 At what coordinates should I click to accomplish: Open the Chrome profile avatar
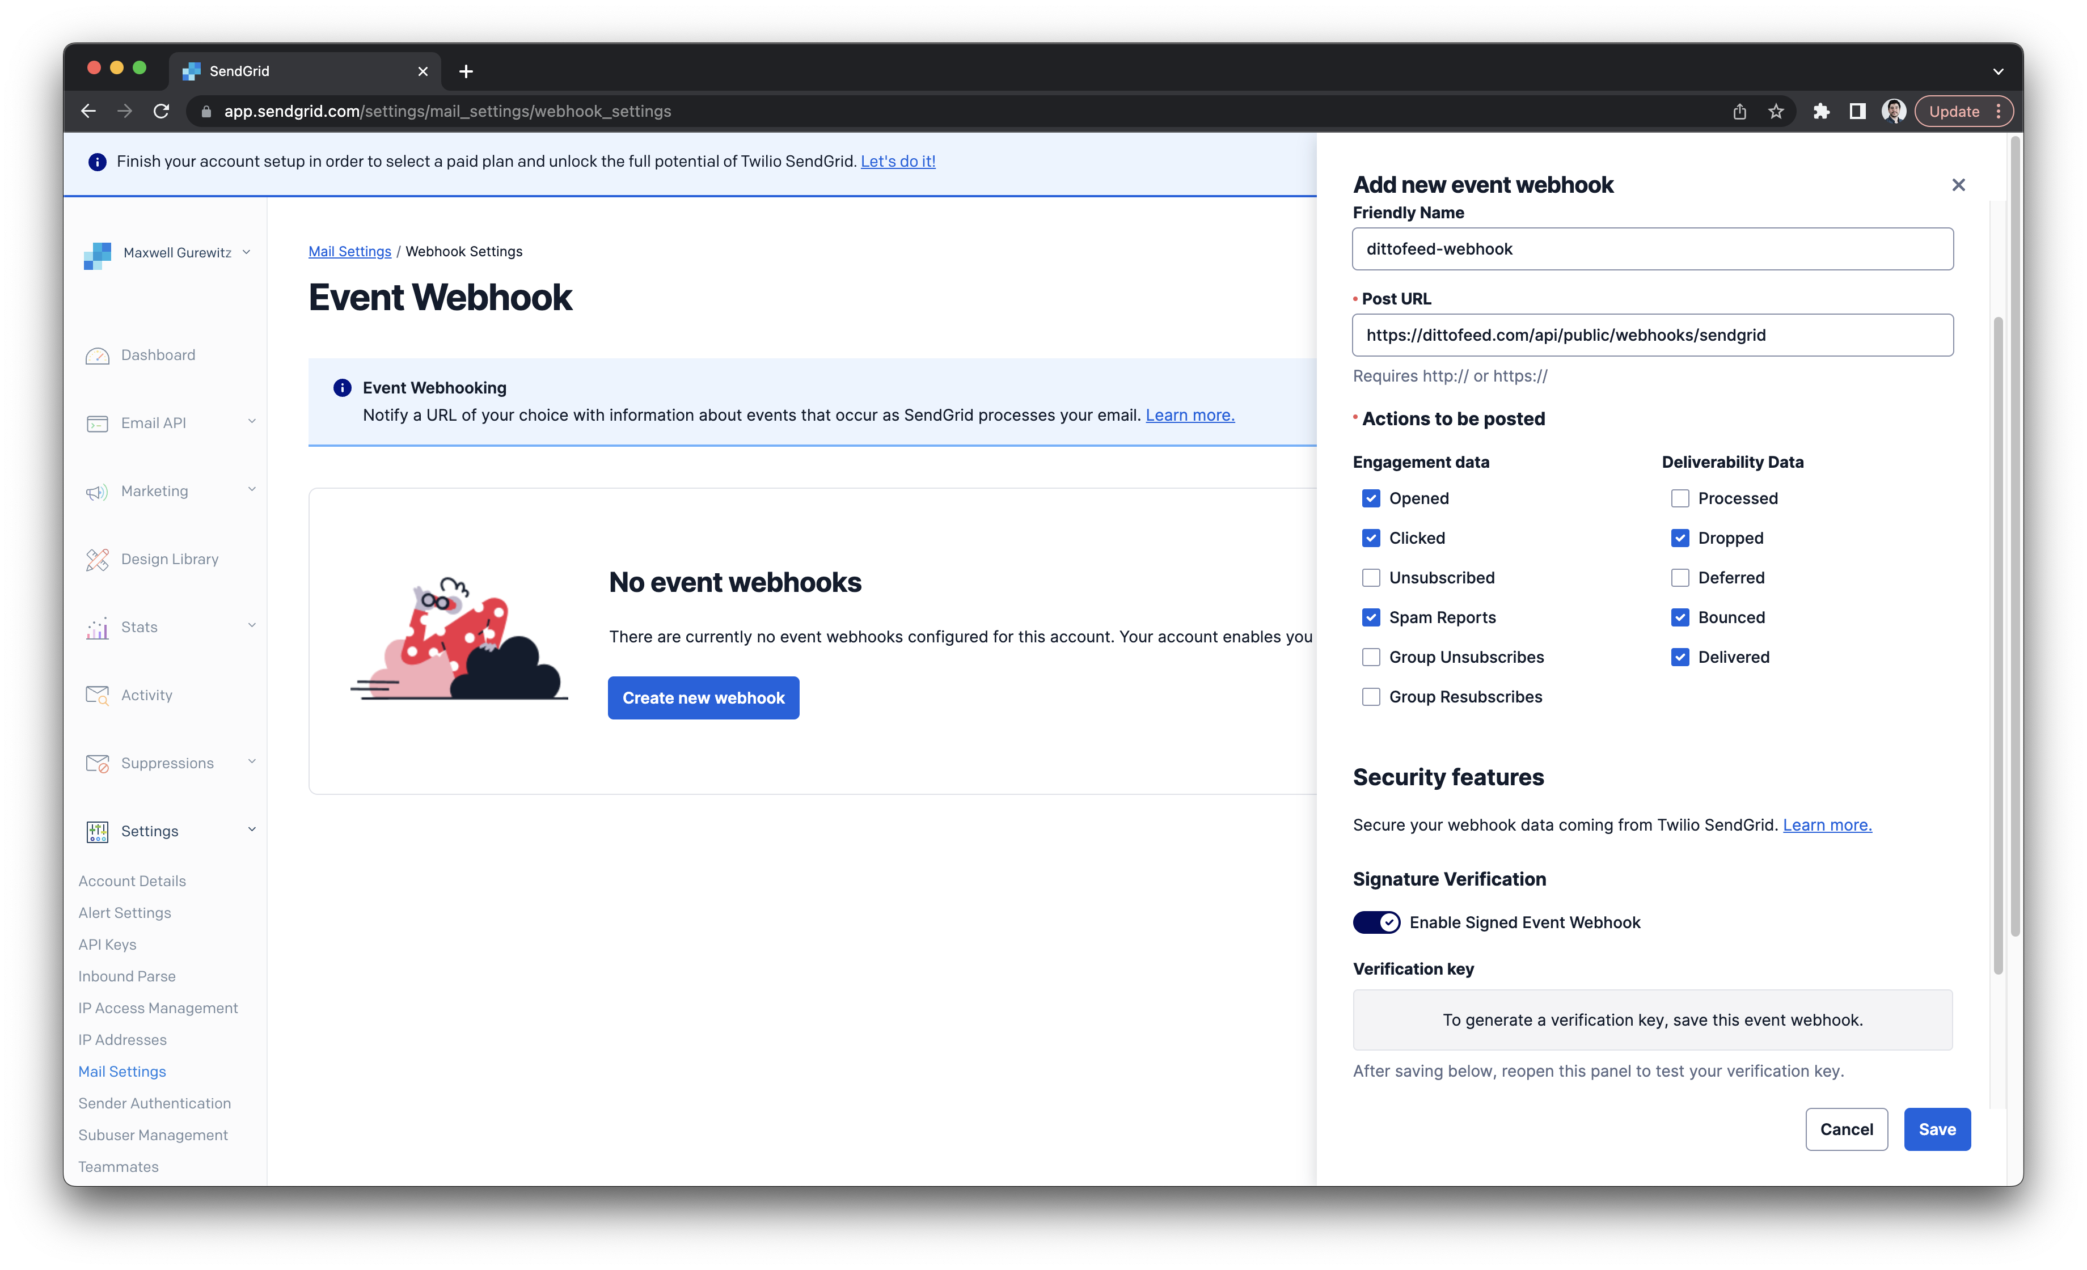point(1894,111)
